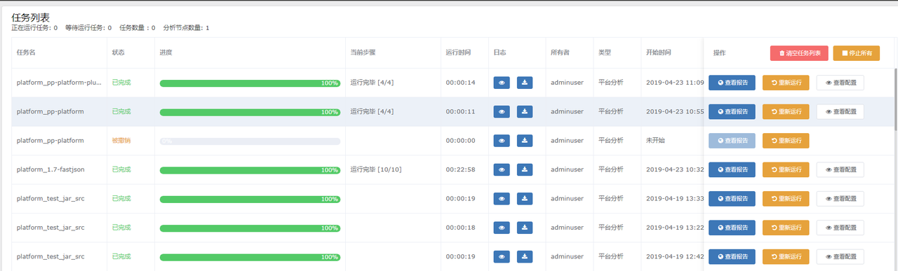Open 查看报告 for platform_1.7-fastjson
Viewport: 898px width, 271px height.
[x=732, y=169]
